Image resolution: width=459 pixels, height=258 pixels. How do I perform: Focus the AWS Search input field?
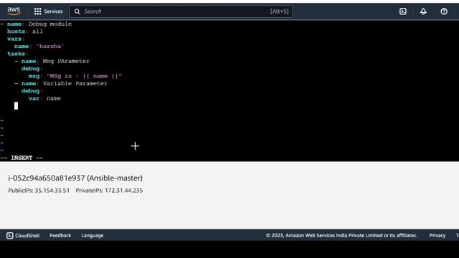pyautogui.click(x=181, y=11)
